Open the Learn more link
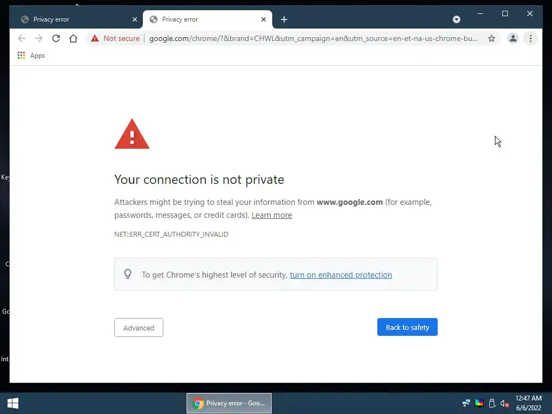This screenshot has height=414, width=552. coord(272,215)
